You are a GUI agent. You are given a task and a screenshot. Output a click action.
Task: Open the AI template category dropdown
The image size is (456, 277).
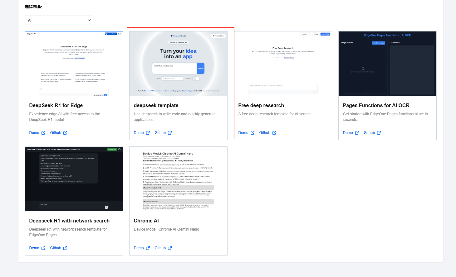click(x=59, y=20)
